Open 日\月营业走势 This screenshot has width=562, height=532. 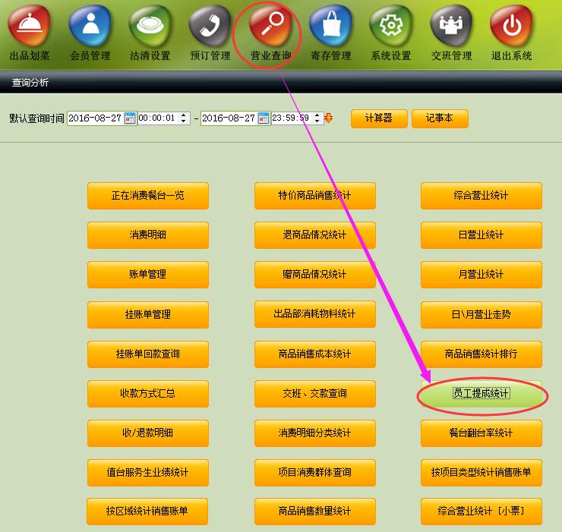click(x=481, y=314)
